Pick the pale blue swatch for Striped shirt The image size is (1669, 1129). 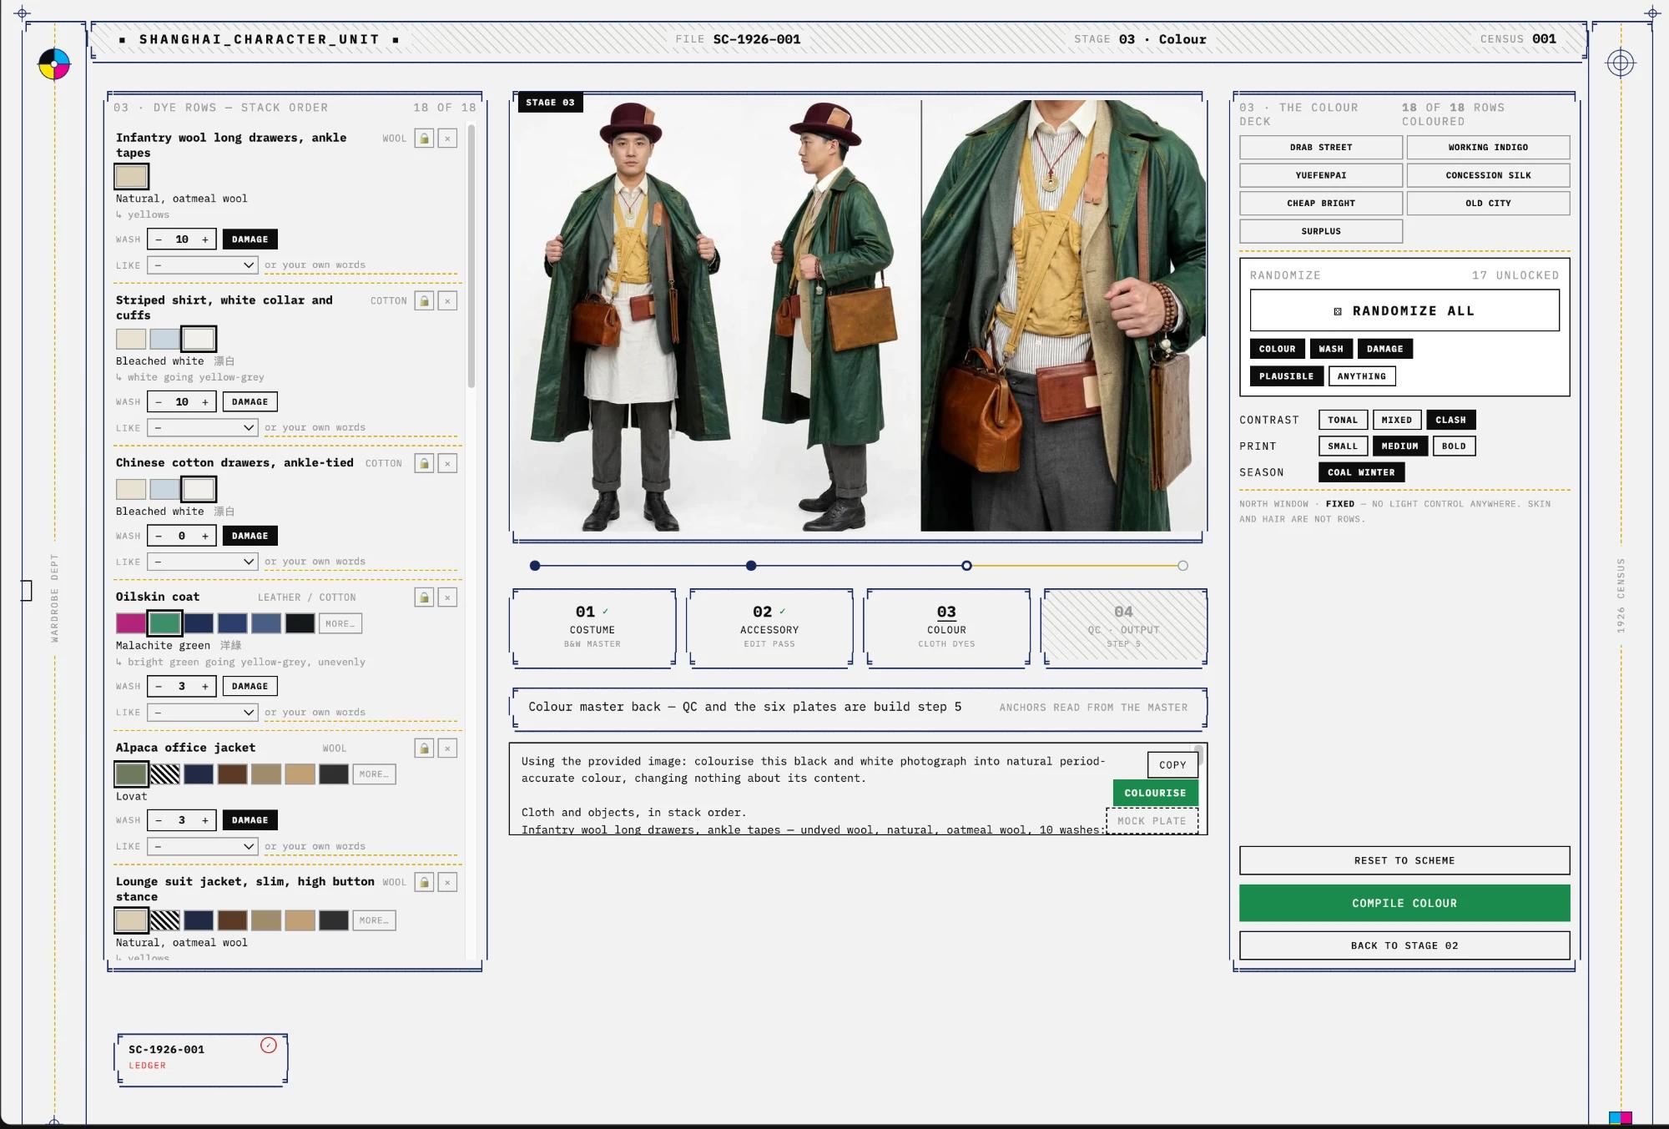[164, 339]
